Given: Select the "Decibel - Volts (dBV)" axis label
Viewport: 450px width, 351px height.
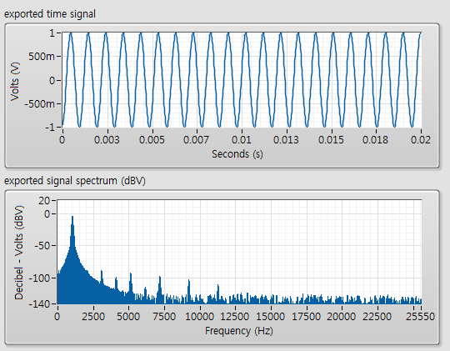Looking at the screenshot, I should (x=19, y=252).
